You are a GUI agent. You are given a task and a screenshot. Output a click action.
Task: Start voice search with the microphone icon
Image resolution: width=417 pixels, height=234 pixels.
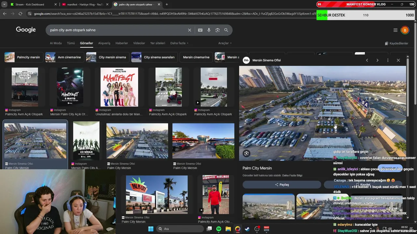209,30
